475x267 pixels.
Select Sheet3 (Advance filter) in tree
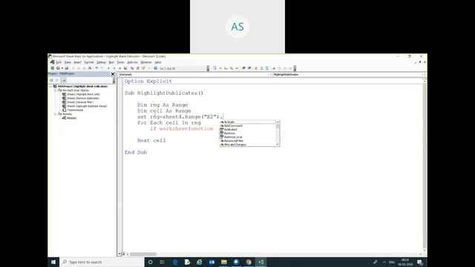[80, 102]
